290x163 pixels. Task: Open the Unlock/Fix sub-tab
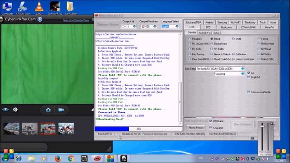click(204, 33)
